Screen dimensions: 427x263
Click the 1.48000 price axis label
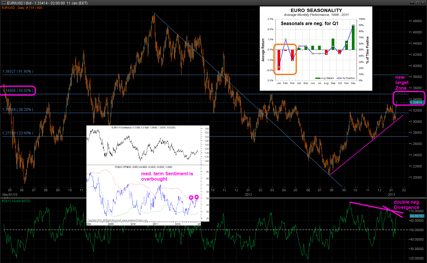416,21
